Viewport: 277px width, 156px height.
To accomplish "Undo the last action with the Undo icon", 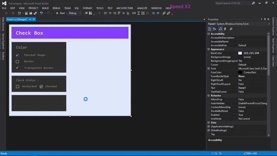I will click(x=42, y=13).
